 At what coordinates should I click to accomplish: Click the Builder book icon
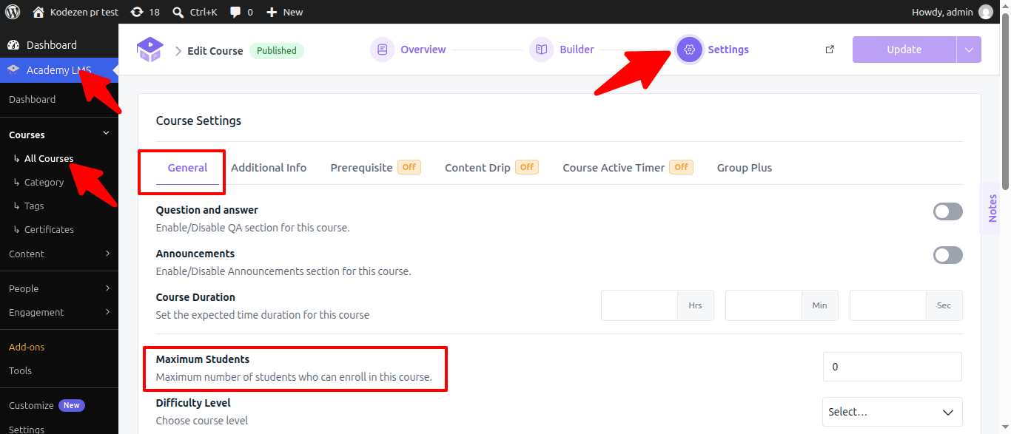click(541, 50)
